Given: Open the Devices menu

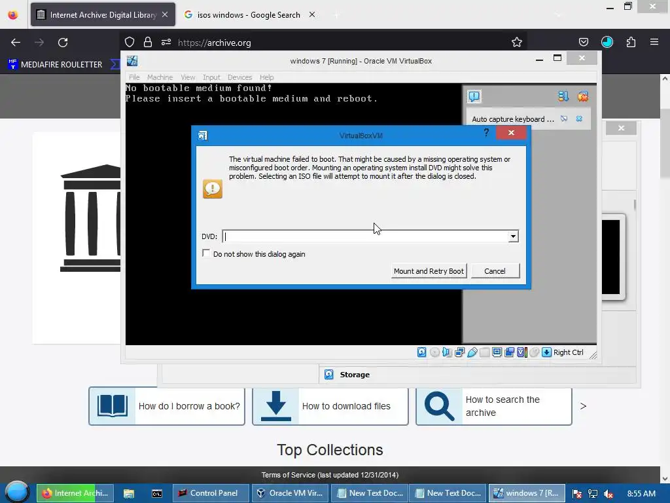Looking at the screenshot, I should tap(239, 77).
